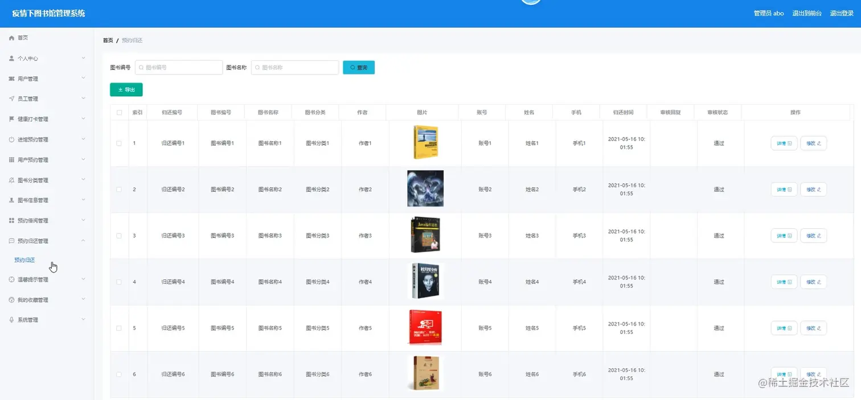Open the yellow book cover in row 1
The width and height of the screenshot is (861, 400).
tap(425, 142)
